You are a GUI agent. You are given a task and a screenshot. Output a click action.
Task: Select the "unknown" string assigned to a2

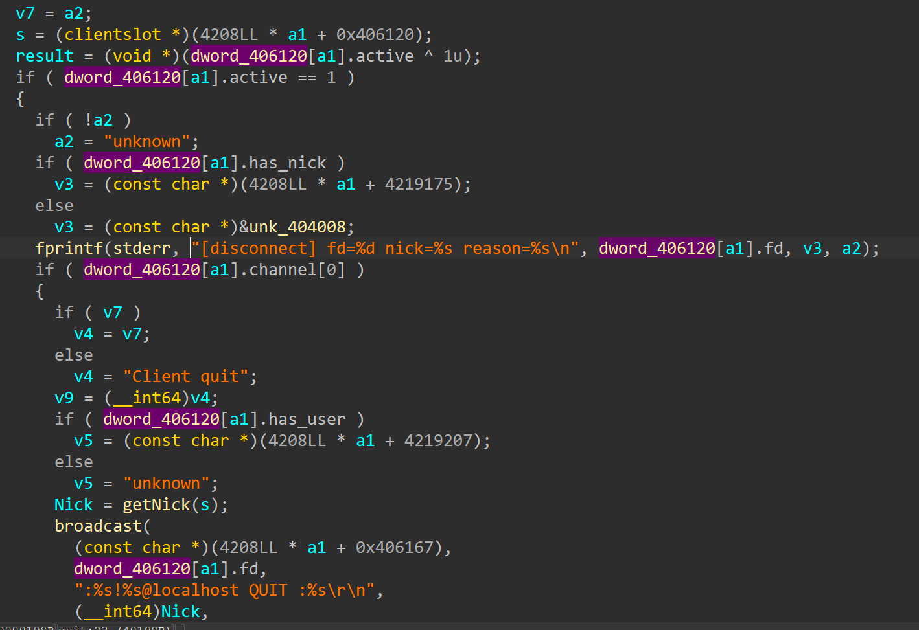click(x=147, y=141)
